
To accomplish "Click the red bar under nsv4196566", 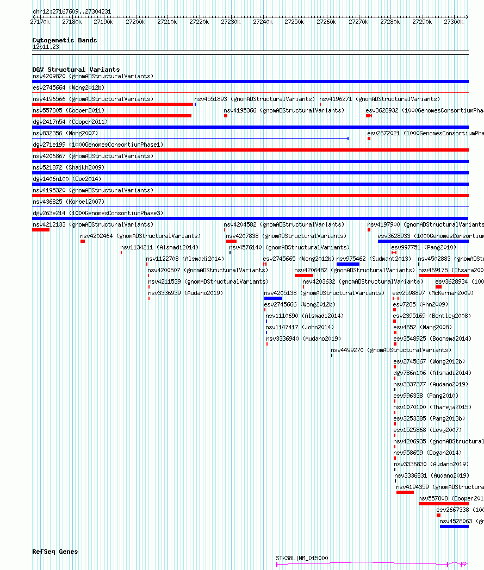I will (x=113, y=104).
